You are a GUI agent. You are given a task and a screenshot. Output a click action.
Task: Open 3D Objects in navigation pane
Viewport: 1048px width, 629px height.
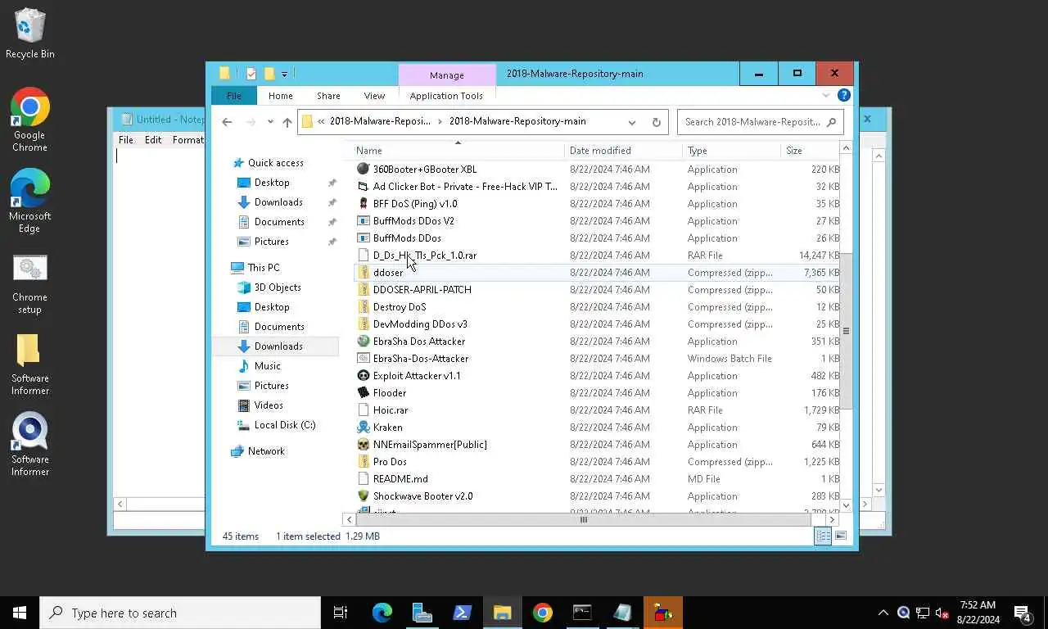[x=277, y=287]
